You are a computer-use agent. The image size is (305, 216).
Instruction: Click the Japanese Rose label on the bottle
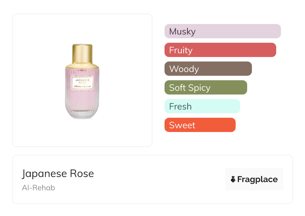click(x=82, y=81)
